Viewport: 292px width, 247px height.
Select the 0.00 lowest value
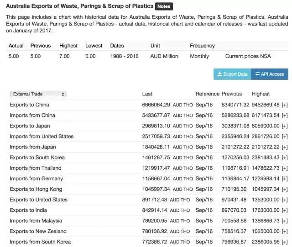90,56
